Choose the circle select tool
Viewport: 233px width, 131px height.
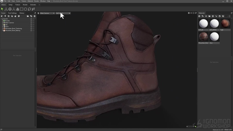(x=25, y=9)
